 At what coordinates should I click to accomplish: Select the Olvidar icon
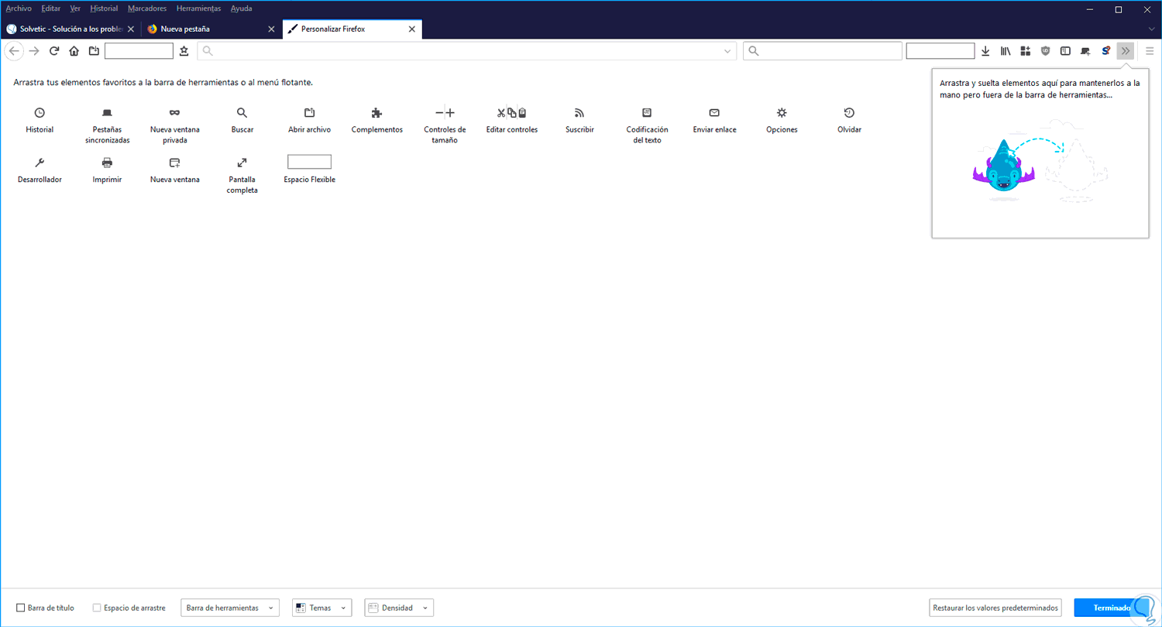[x=849, y=113]
